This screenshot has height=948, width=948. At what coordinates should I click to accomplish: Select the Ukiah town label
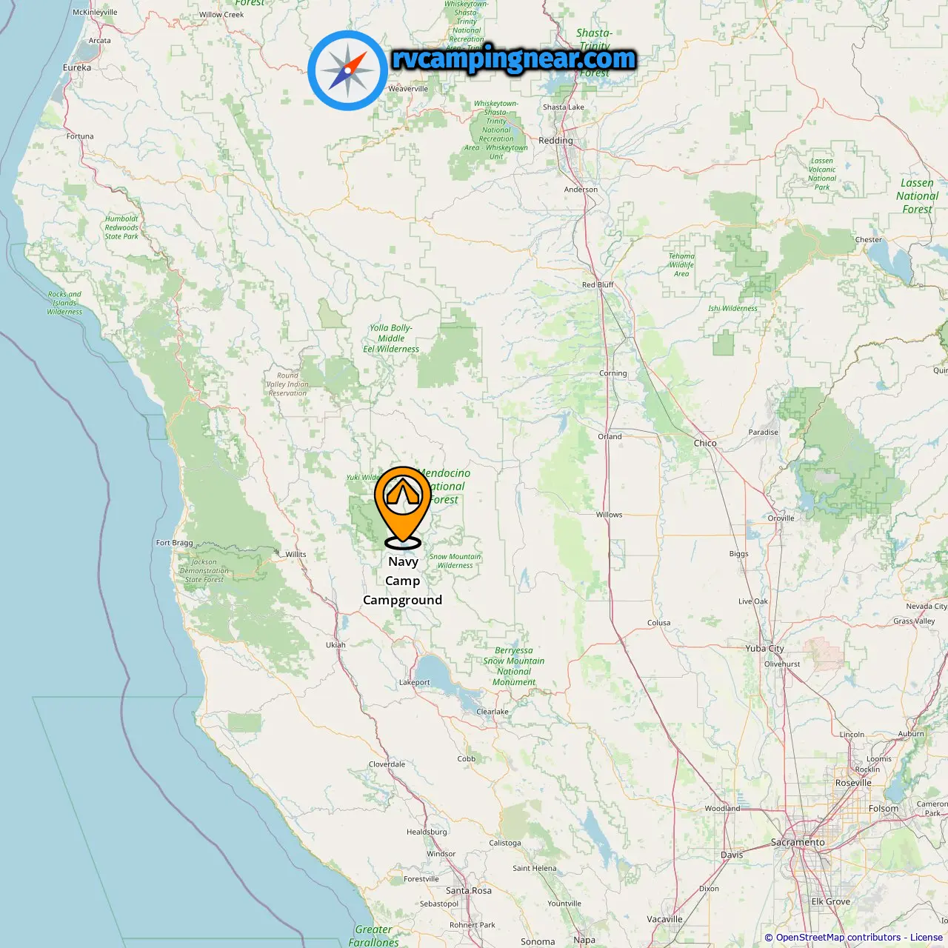tap(336, 644)
